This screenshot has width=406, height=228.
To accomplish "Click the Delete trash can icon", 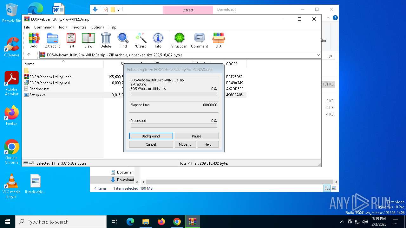I will [106, 40].
